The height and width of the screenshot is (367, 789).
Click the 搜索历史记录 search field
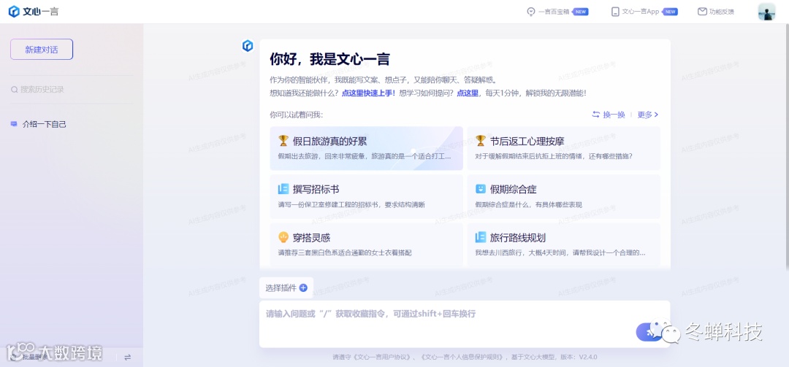pyautogui.click(x=71, y=90)
